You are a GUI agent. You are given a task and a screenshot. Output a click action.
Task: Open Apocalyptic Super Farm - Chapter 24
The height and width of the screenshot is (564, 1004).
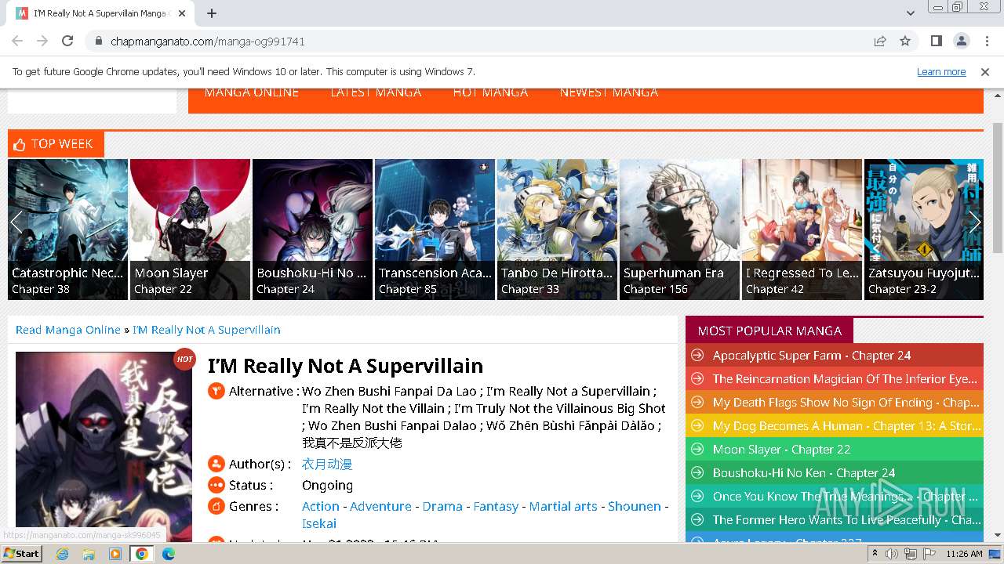[812, 356]
